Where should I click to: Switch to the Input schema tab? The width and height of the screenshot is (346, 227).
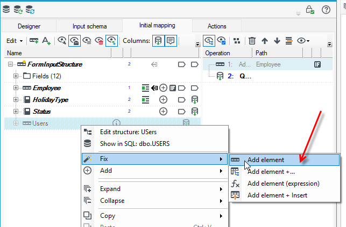coord(89,26)
